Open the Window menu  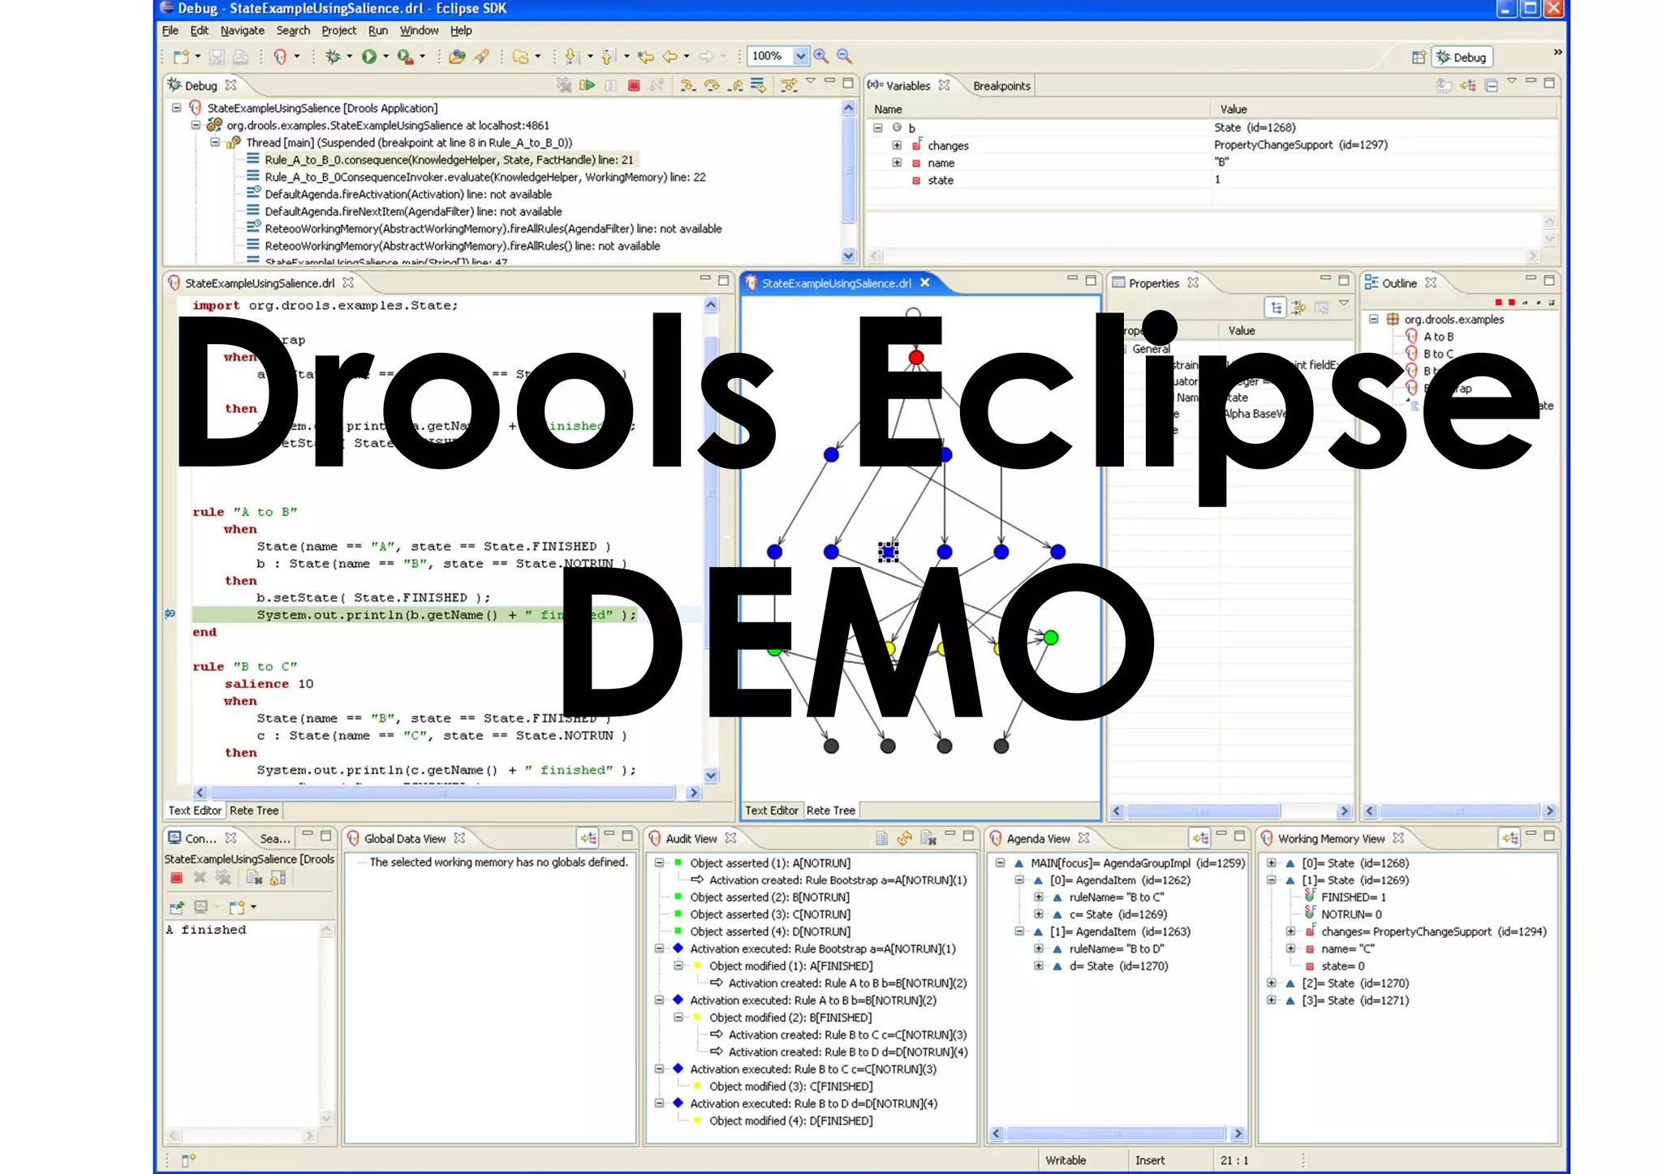[419, 31]
